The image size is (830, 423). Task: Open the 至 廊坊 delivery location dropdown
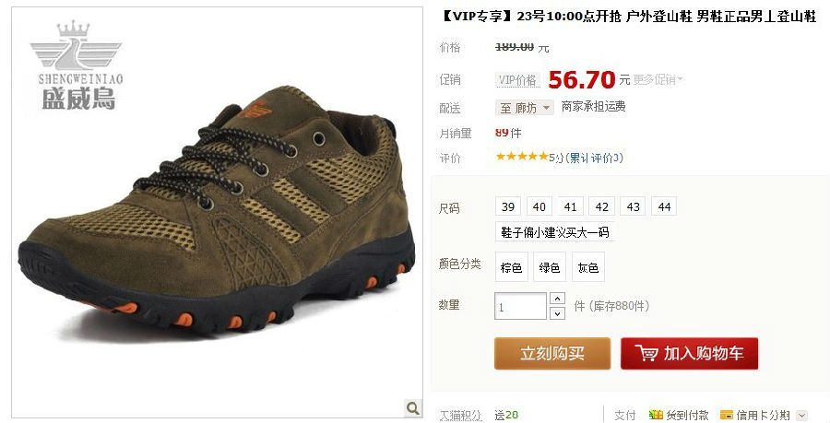(525, 108)
